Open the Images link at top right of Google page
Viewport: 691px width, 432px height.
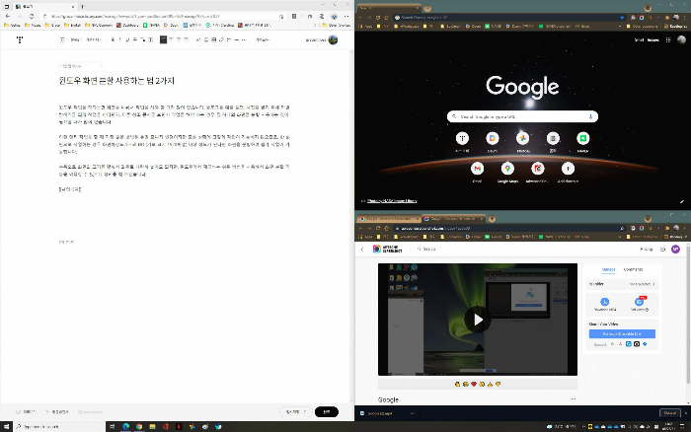pos(653,39)
